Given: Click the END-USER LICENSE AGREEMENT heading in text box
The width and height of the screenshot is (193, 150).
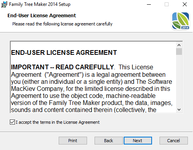Looking at the screenshot, I should [x=64, y=52].
